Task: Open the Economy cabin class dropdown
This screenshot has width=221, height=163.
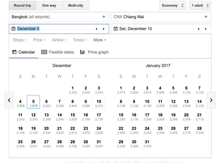Action: point(172,6)
